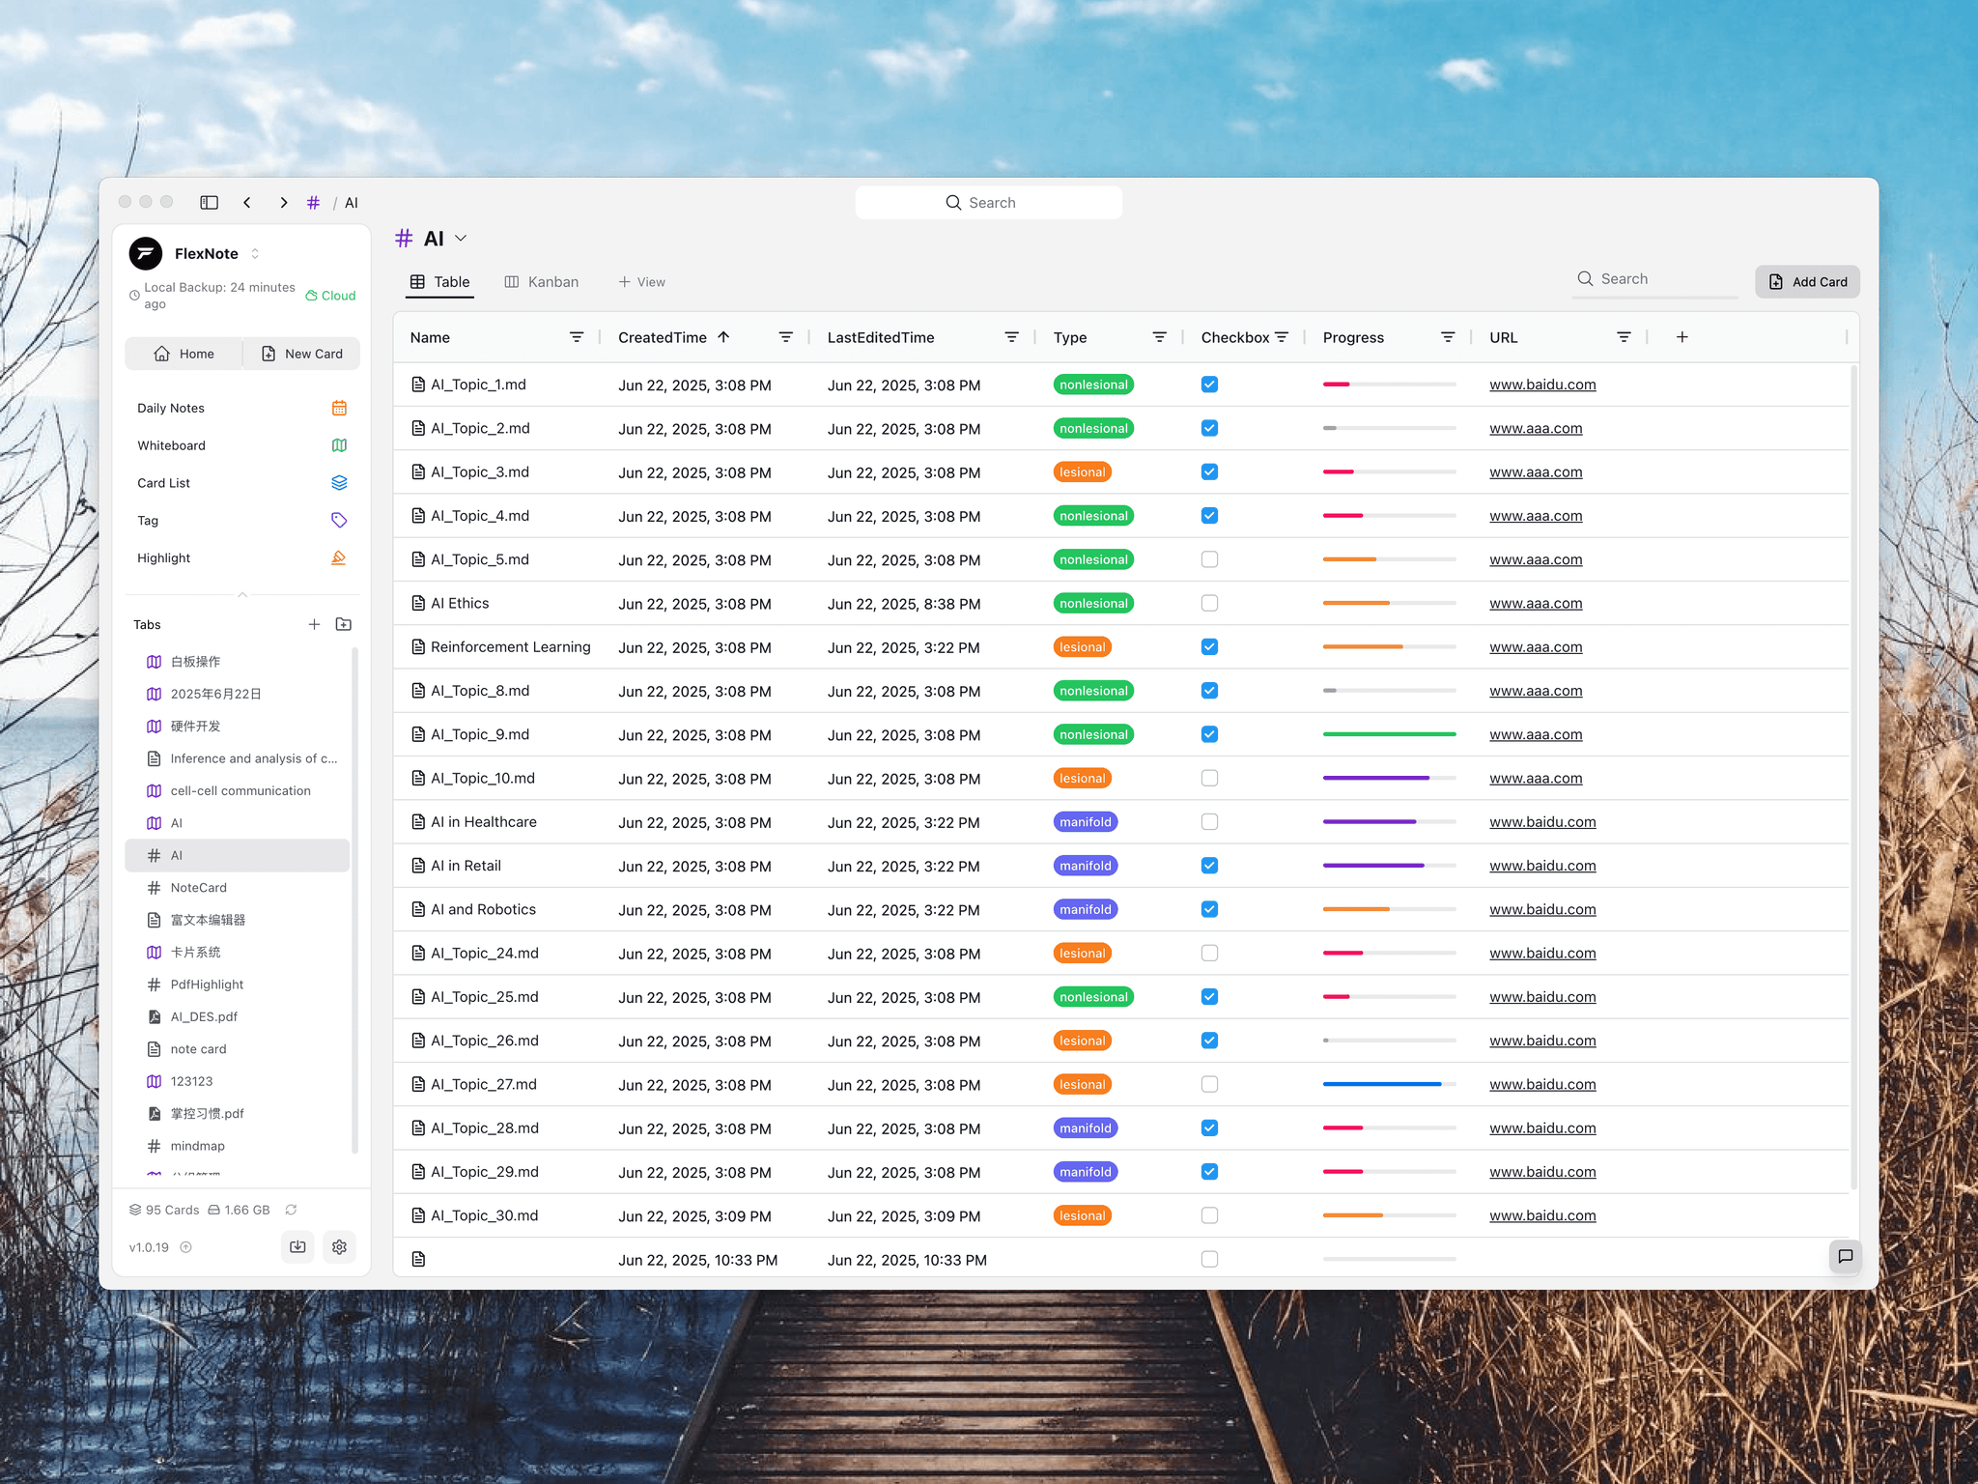
Task: Open the Type column filter dropdown
Action: [x=1160, y=337]
